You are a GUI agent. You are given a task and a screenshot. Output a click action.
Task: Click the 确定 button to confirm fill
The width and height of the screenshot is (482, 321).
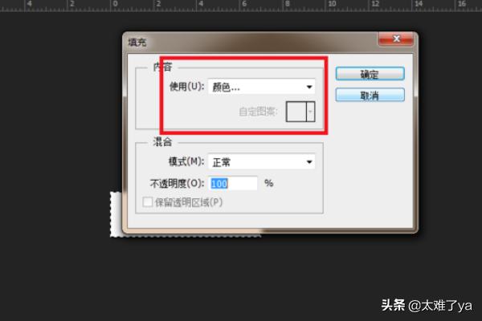370,74
